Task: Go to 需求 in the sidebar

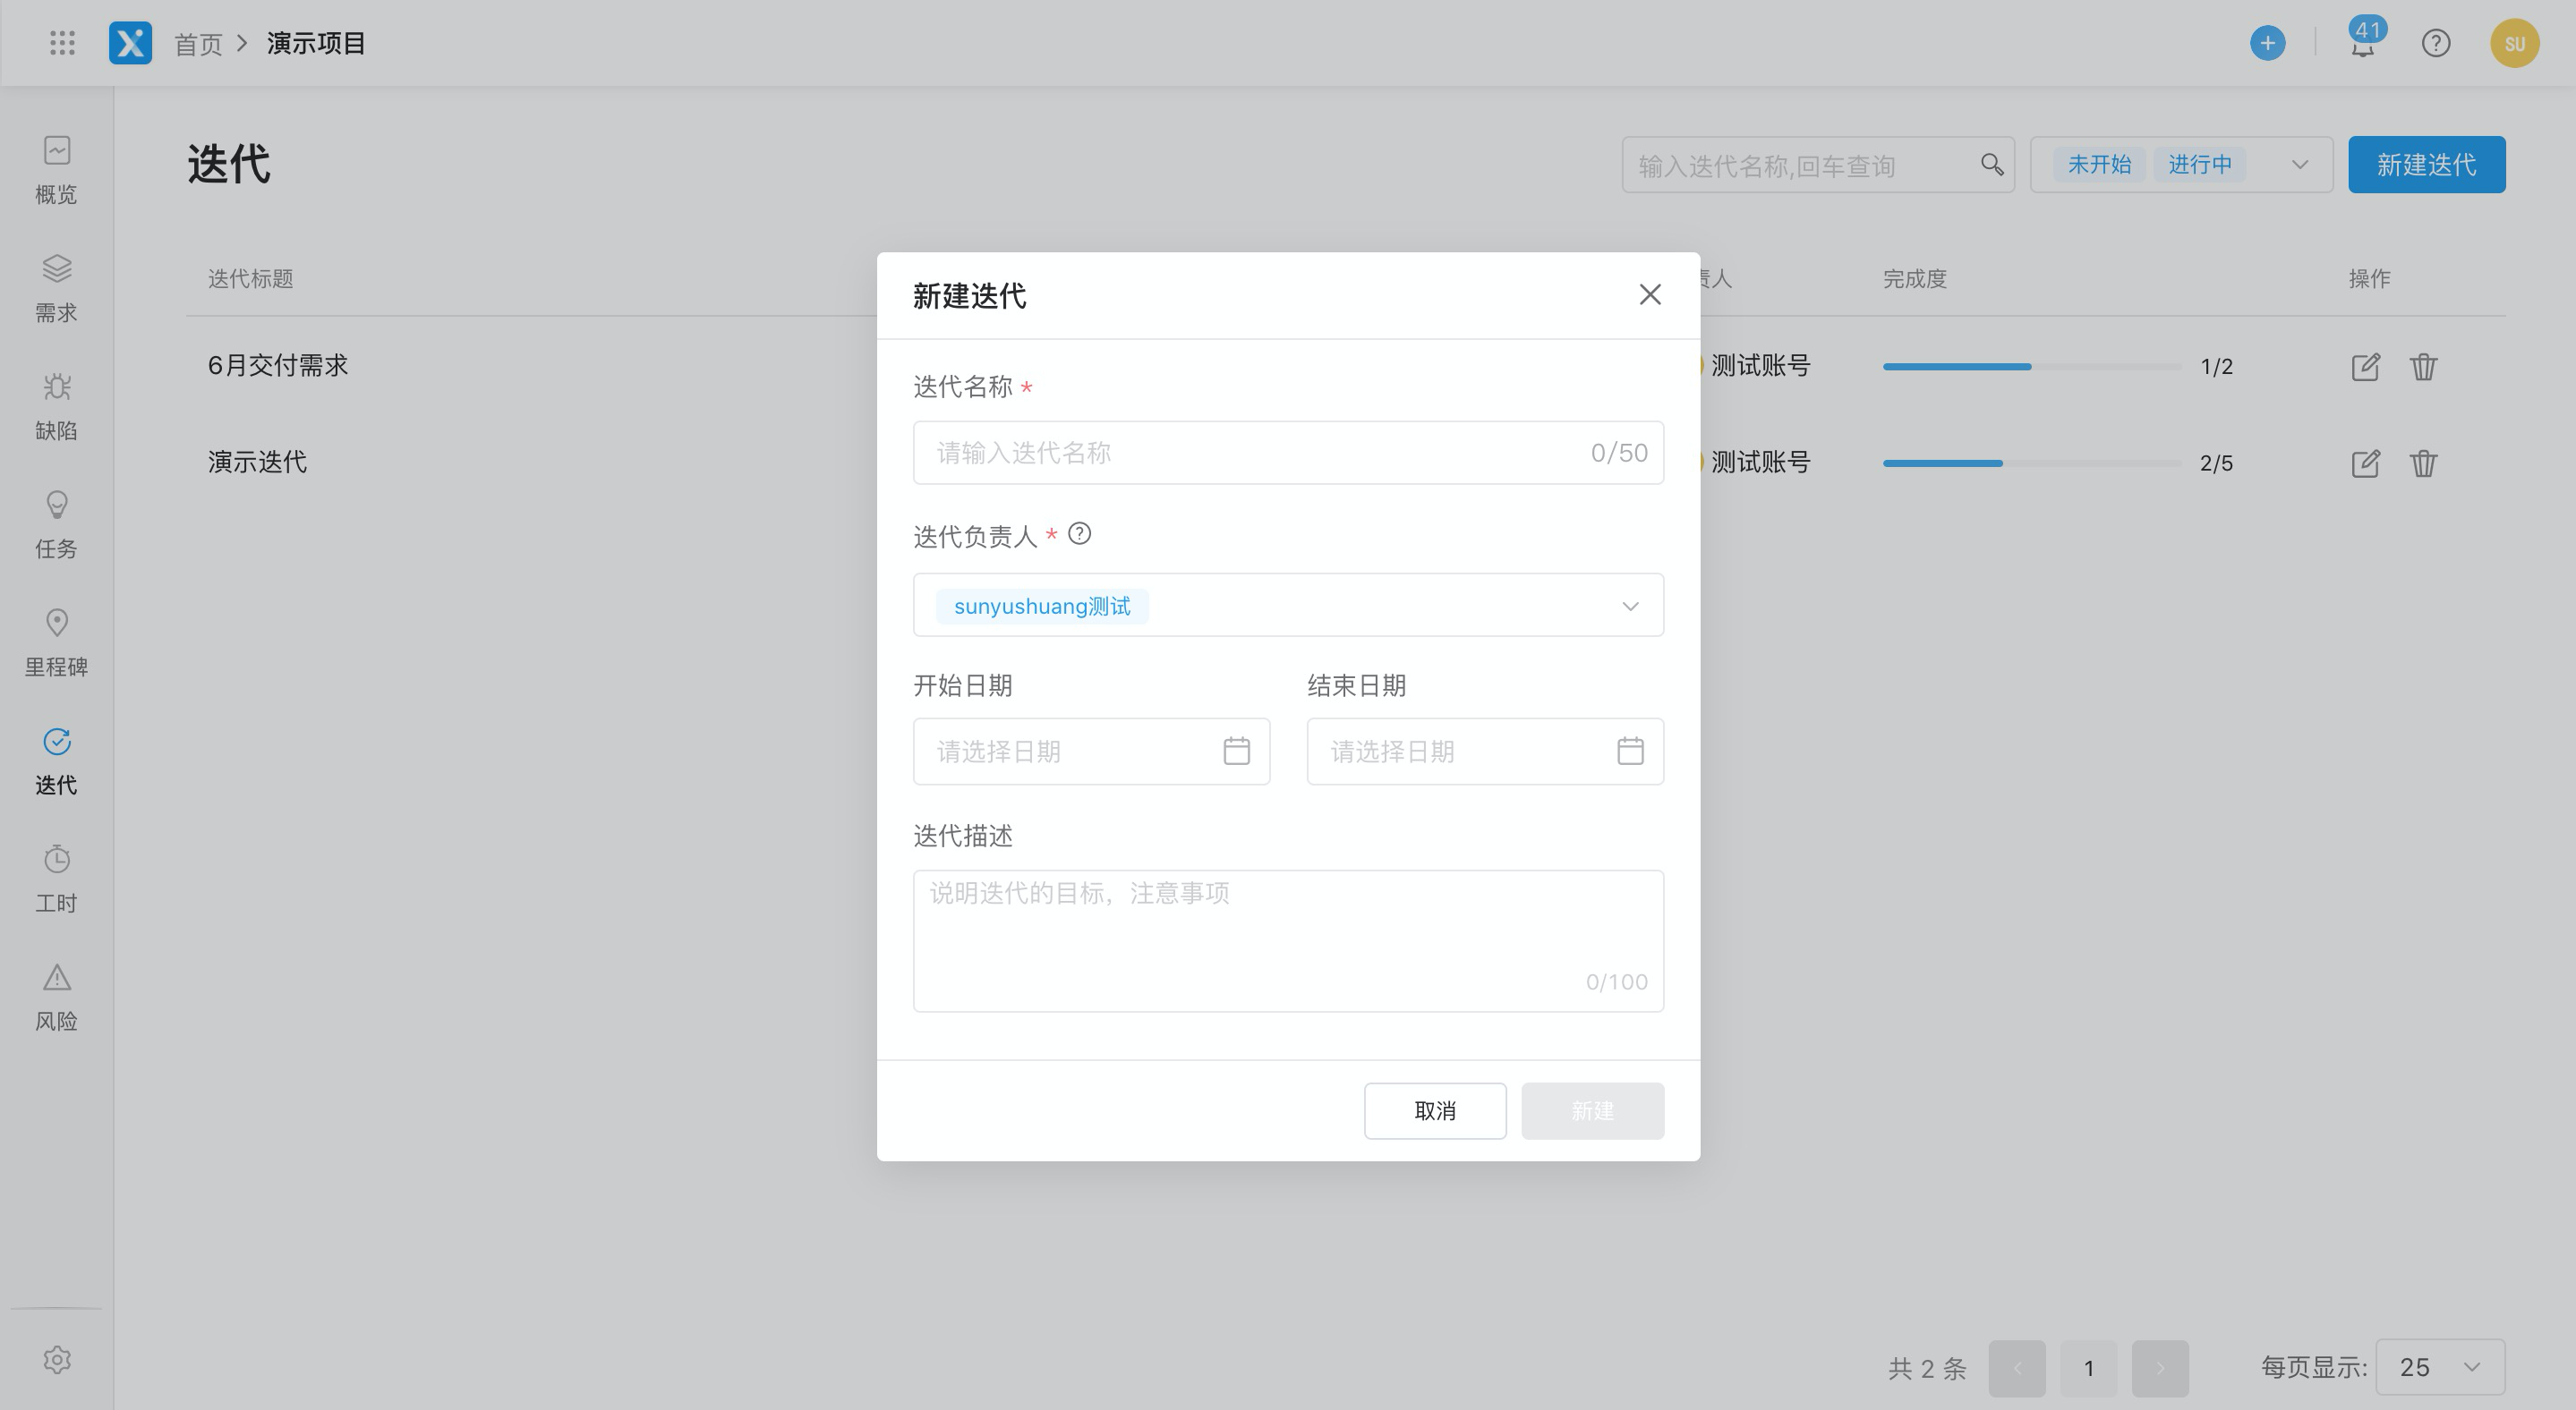Action: tap(56, 288)
